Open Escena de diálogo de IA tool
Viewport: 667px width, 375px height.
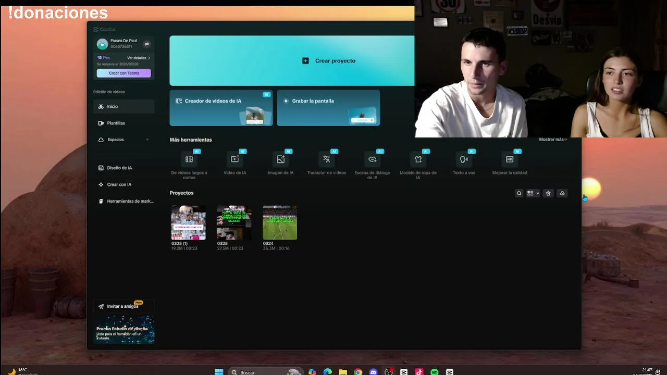tap(372, 165)
